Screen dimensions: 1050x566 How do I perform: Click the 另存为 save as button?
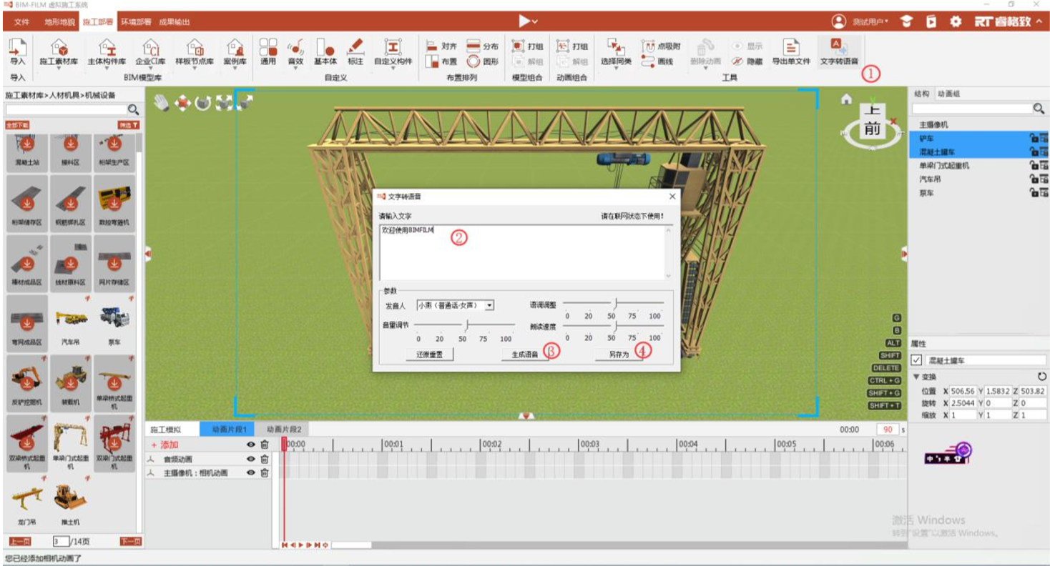pos(619,354)
